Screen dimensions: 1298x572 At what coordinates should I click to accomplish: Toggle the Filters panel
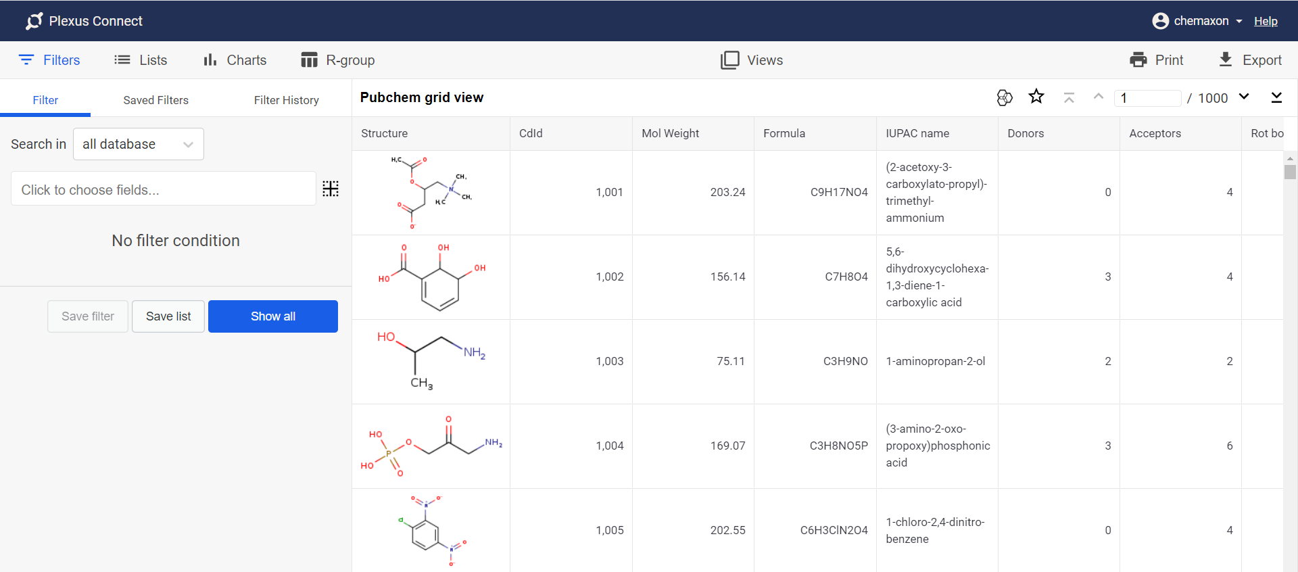[49, 60]
